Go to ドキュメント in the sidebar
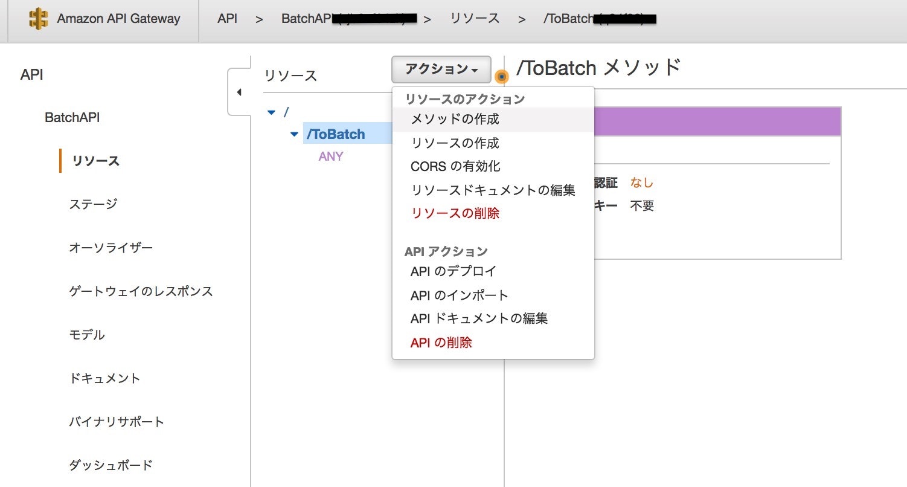This screenshot has width=907, height=487. [x=105, y=378]
